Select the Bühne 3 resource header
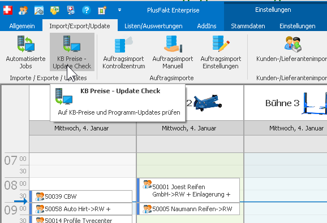The height and width of the screenshot is (223, 327). point(286,103)
